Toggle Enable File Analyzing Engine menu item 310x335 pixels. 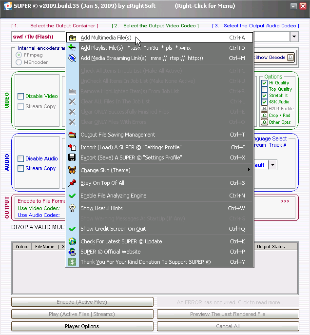click(159, 196)
